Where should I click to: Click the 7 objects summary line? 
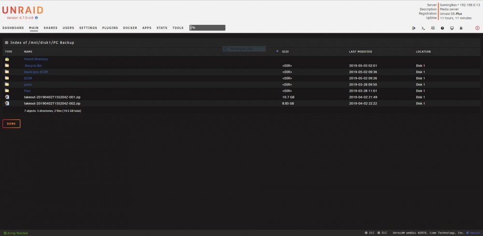click(x=53, y=111)
